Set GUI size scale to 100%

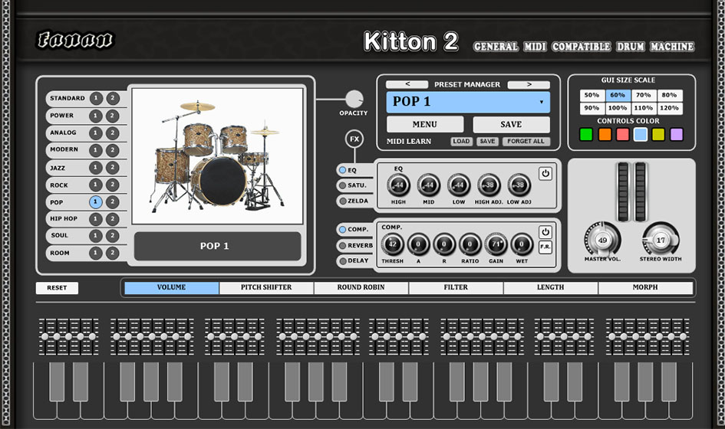(x=618, y=109)
